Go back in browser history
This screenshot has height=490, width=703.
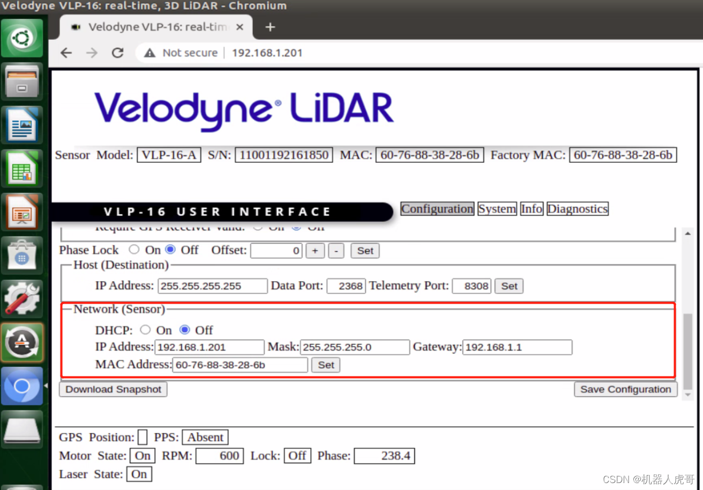[x=66, y=53]
